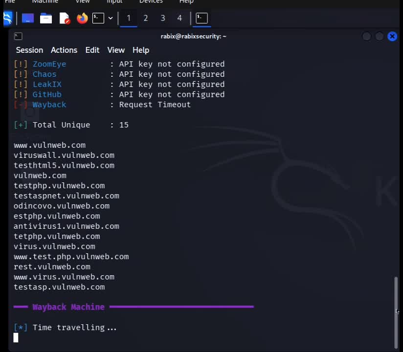Click estphp.vulnweb.com subdomain
The image size is (403, 352).
coord(57,216)
